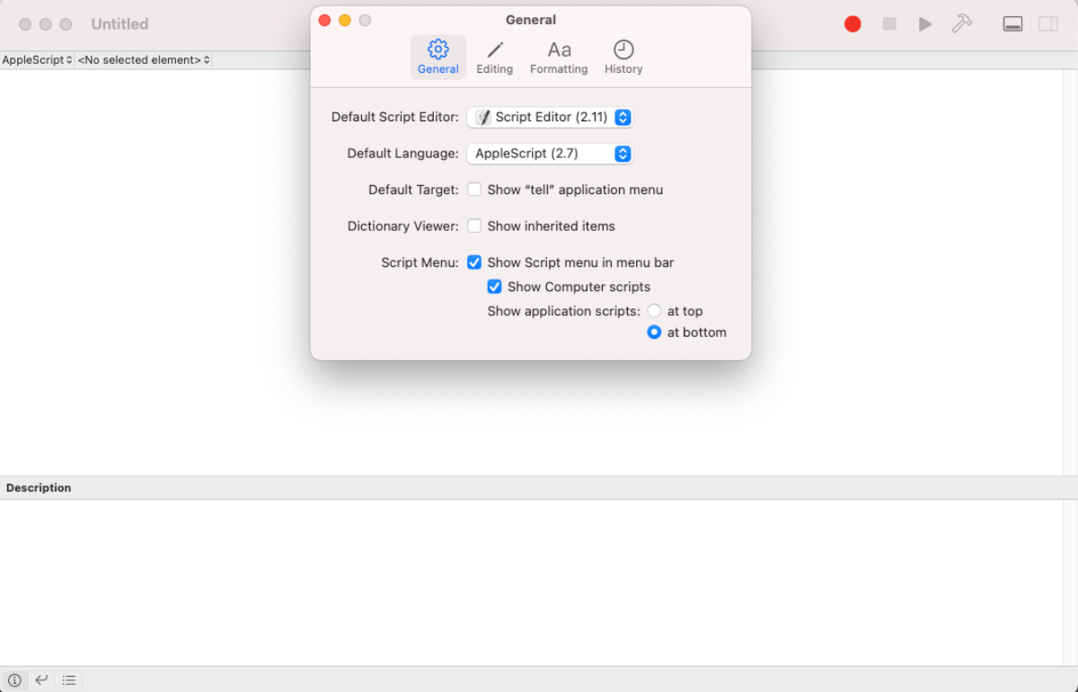
Task: Click the red Record script icon
Action: pyautogui.click(x=852, y=23)
